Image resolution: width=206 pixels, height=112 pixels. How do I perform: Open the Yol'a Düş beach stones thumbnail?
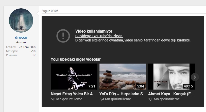coord(123,77)
